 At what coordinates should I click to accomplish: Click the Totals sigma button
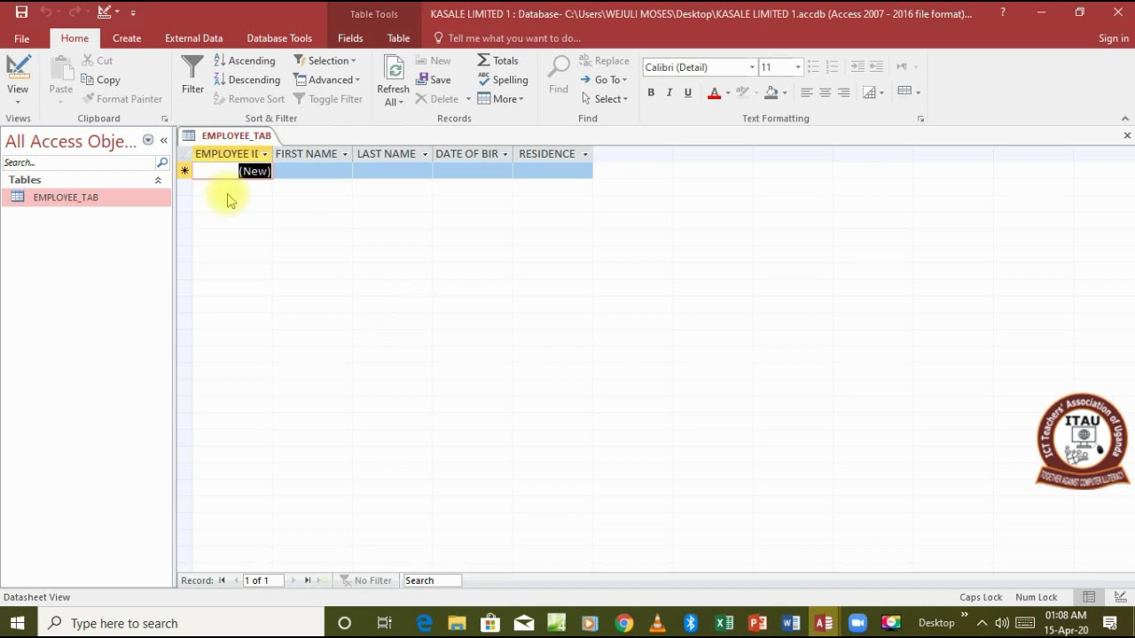pyautogui.click(x=497, y=60)
